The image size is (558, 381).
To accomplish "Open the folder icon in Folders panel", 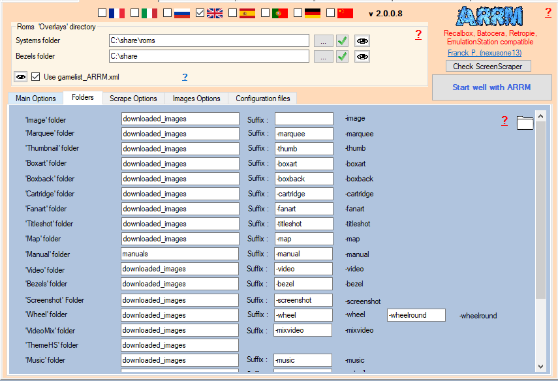I will [x=525, y=122].
